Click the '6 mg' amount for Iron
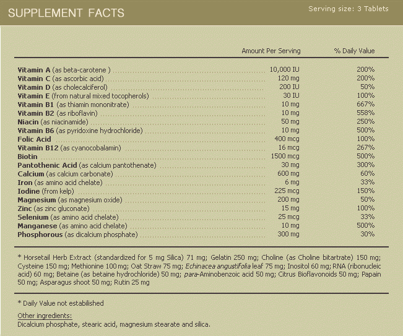Image resolution: width=403 pixels, height=336 pixels. [x=292, y=183]
